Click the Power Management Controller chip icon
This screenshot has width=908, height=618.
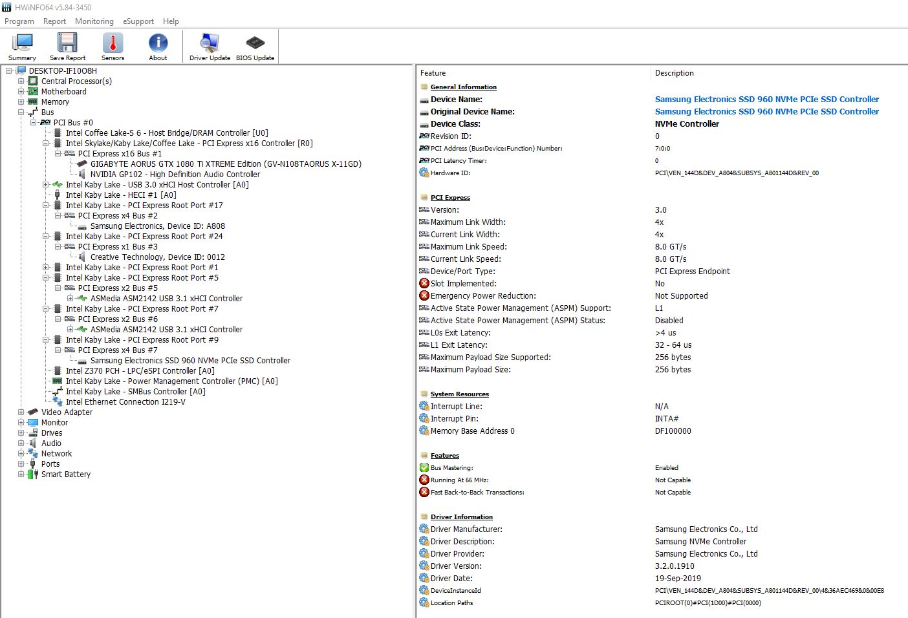click(58, 381)
